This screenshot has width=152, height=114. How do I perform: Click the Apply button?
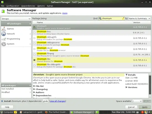point(145,107)
